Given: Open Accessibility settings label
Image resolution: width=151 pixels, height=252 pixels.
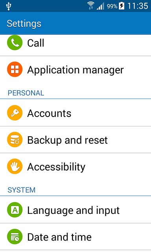Looking at the screenshot, I should click(56, 167).
